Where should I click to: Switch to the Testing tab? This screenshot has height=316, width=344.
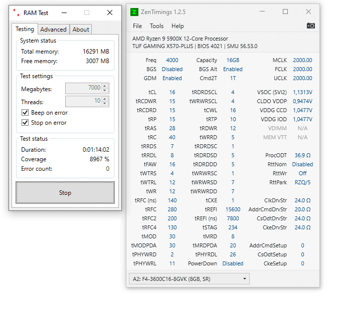pyautogui.click(x=25, y=29)
